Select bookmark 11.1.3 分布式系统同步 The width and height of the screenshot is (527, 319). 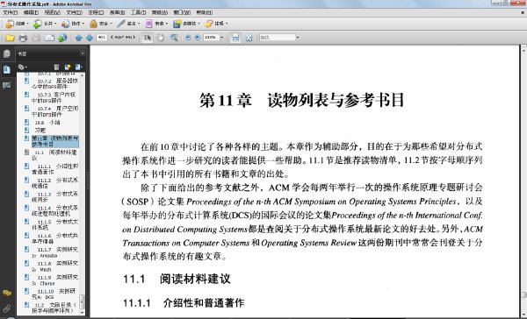[x=54, y=197]
